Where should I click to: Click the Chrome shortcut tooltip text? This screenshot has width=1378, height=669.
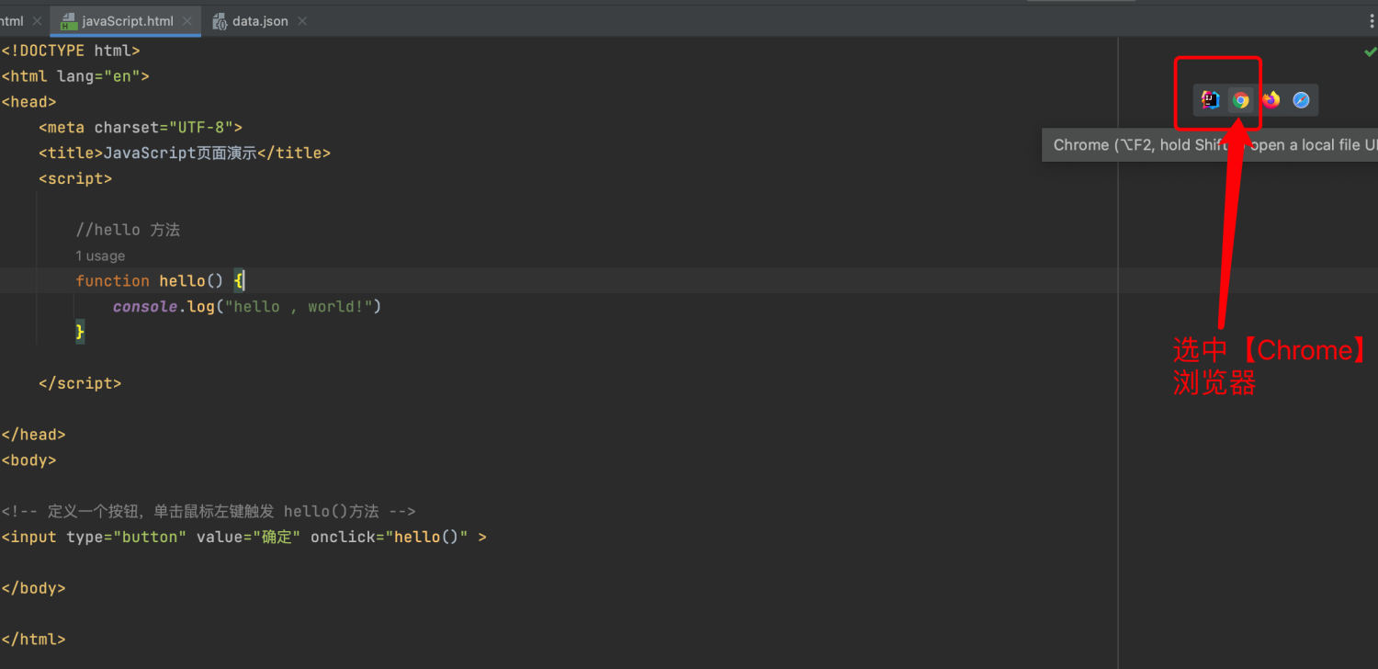[x=1215, y=145]
